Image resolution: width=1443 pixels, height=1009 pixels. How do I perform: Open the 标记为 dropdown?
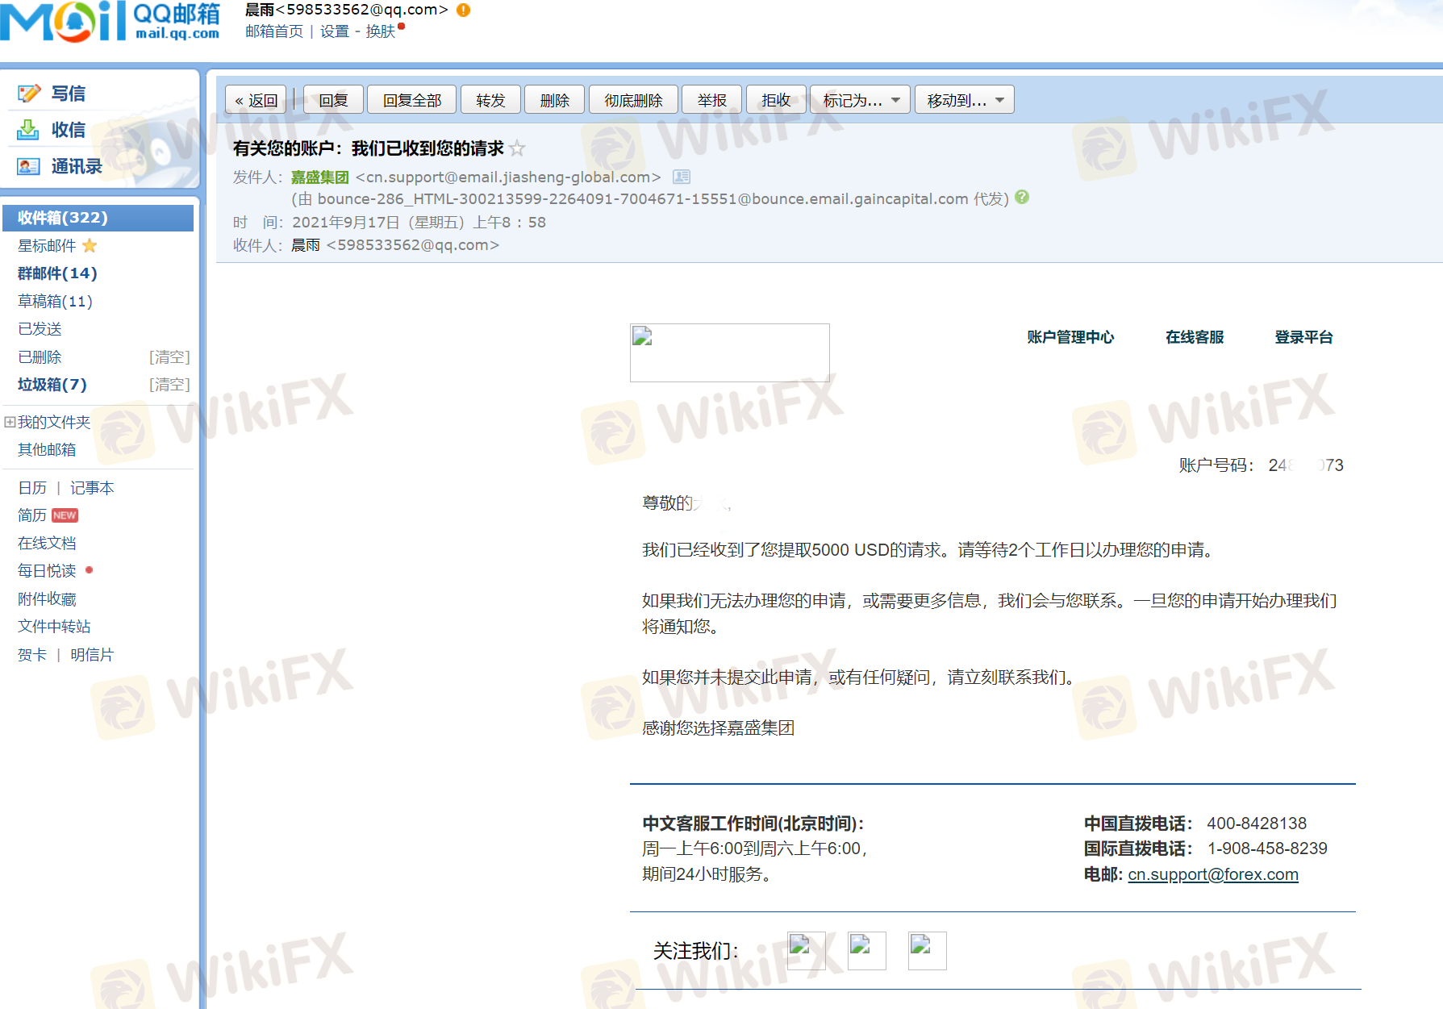(x=860, y=100)
